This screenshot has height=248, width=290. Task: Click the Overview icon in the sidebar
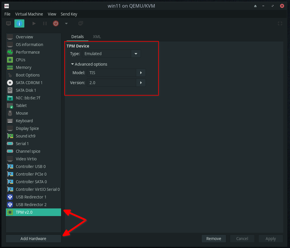(x=10, y=37)
